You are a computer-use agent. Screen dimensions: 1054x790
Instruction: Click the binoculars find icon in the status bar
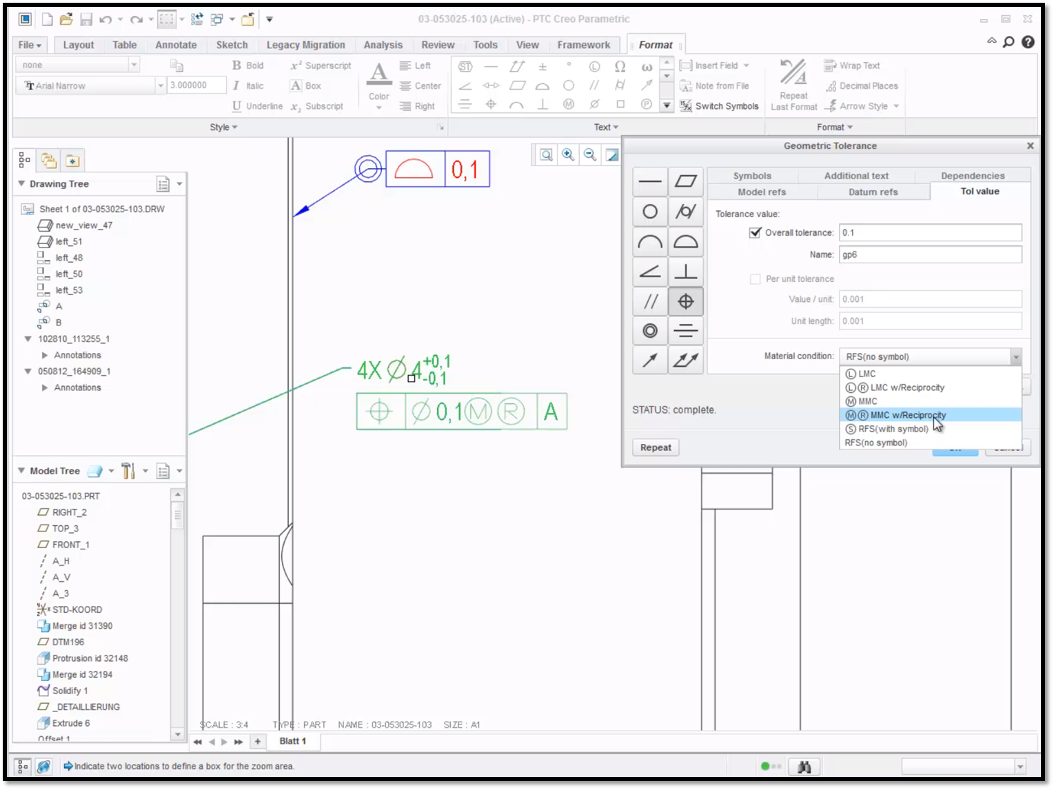tap(804, 767)
